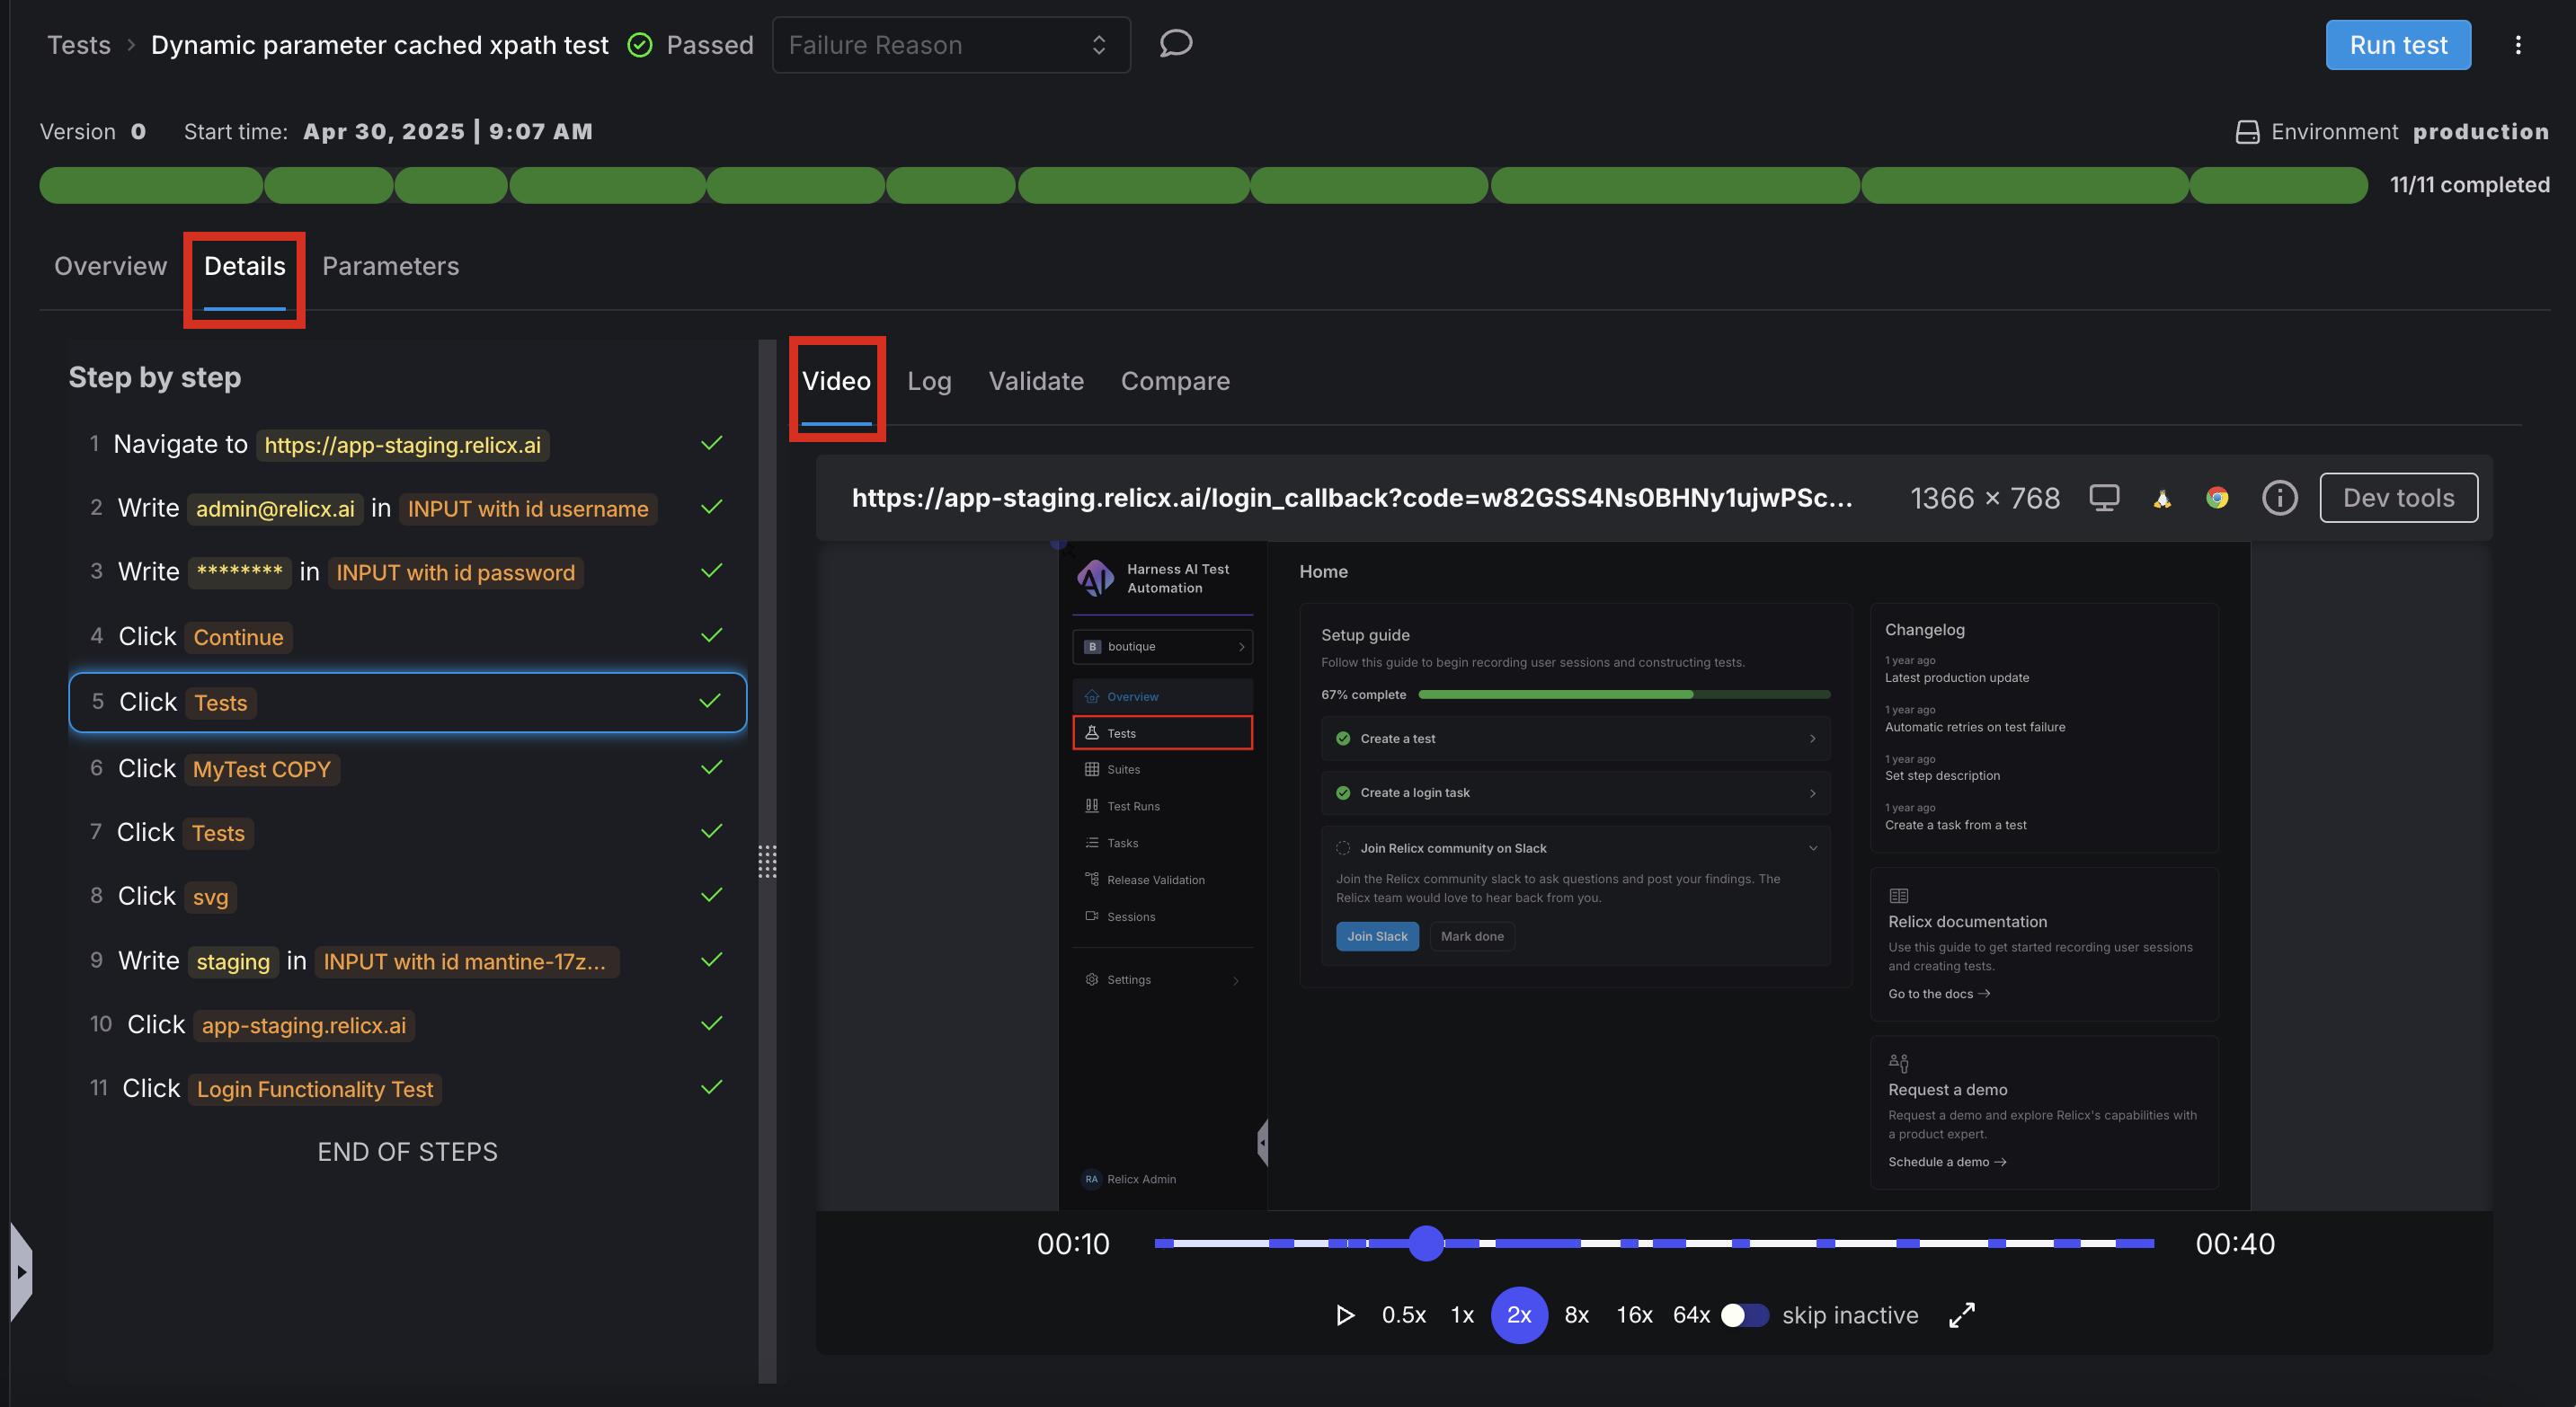Image resolution: width=2576 pixels, height=1407 pixels.
Task: Select 0.5x playback speed
Action: point(1403,1315)
